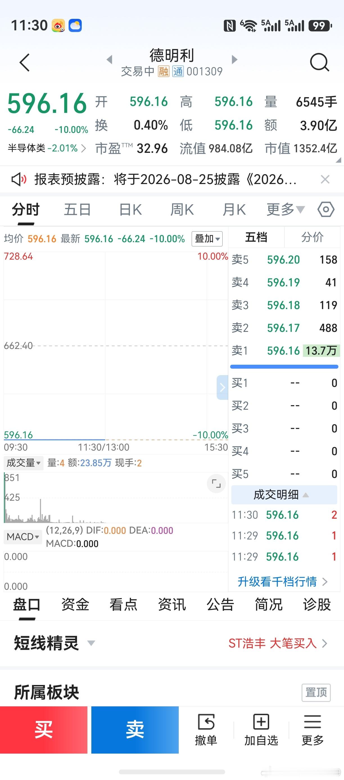Tap 德明利 stock title

(x=172, y=55)
